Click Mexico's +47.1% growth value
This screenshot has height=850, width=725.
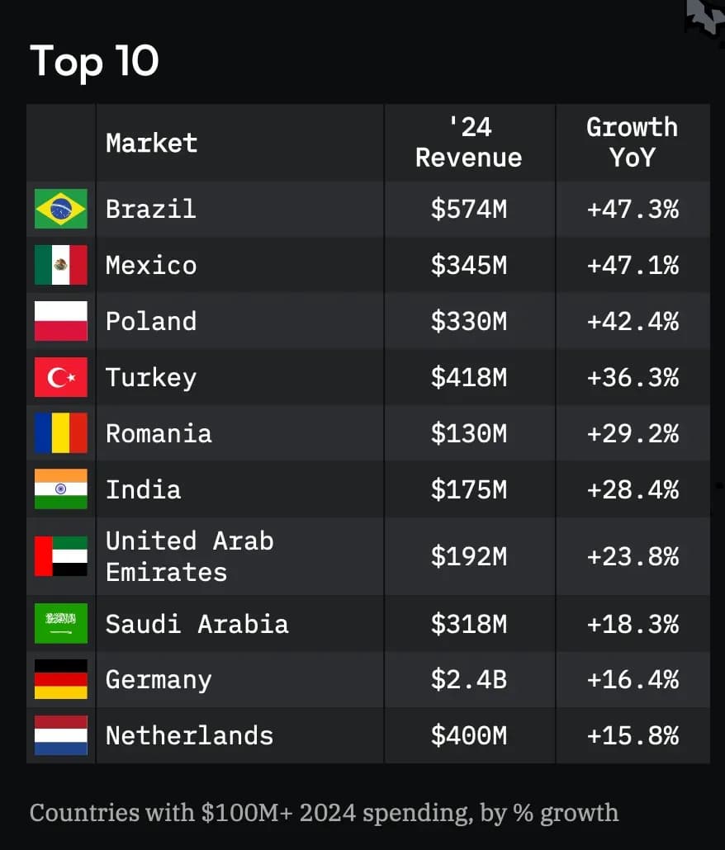(633, 266)
